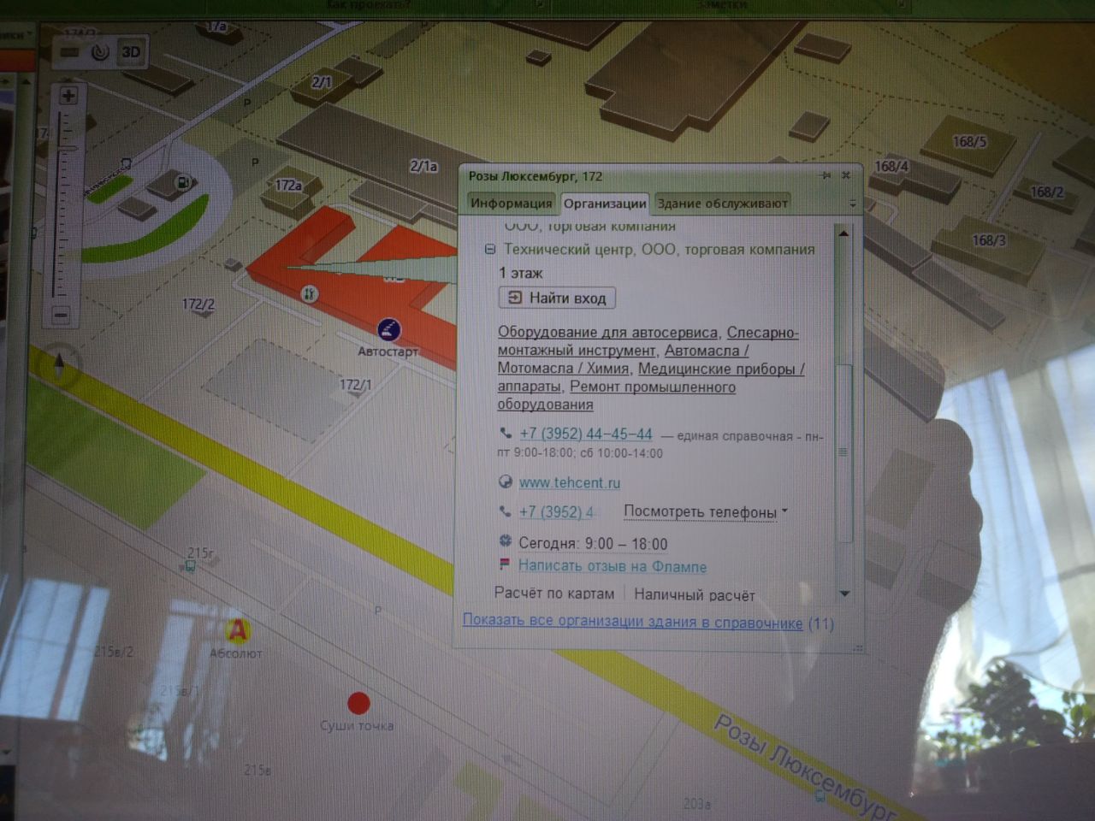Zoom out with the minus button
This screenshot has width=1095, height=821.
(61, 316)
